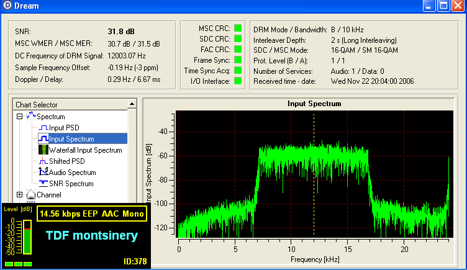The width and height of the screenshot is (467, 270).
Task: Choose Waterfall Input Spectrum chart
Action: coord(86,150)
